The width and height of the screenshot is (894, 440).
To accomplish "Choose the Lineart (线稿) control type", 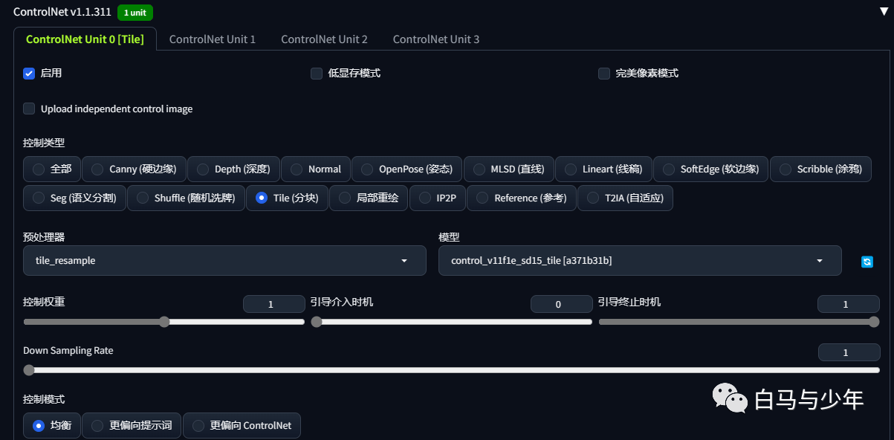I will point(603,169).
